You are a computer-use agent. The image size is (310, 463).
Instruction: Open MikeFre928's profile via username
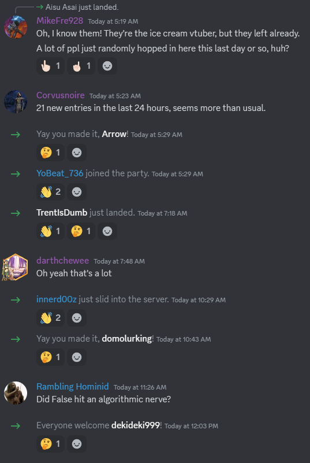pyautogui.click(x=59, y=21)
